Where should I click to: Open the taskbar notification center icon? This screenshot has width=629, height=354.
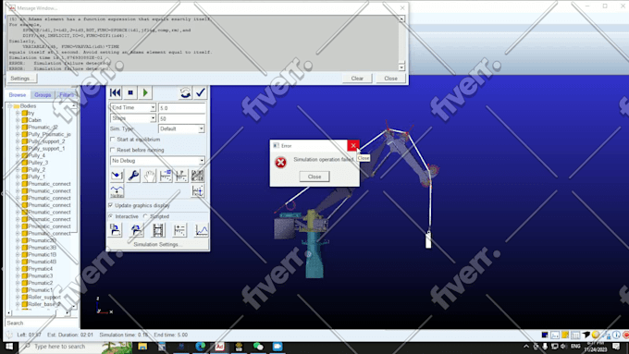point(616,347)
